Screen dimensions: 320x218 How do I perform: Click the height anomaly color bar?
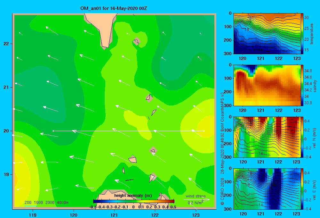tap(134, 201)
